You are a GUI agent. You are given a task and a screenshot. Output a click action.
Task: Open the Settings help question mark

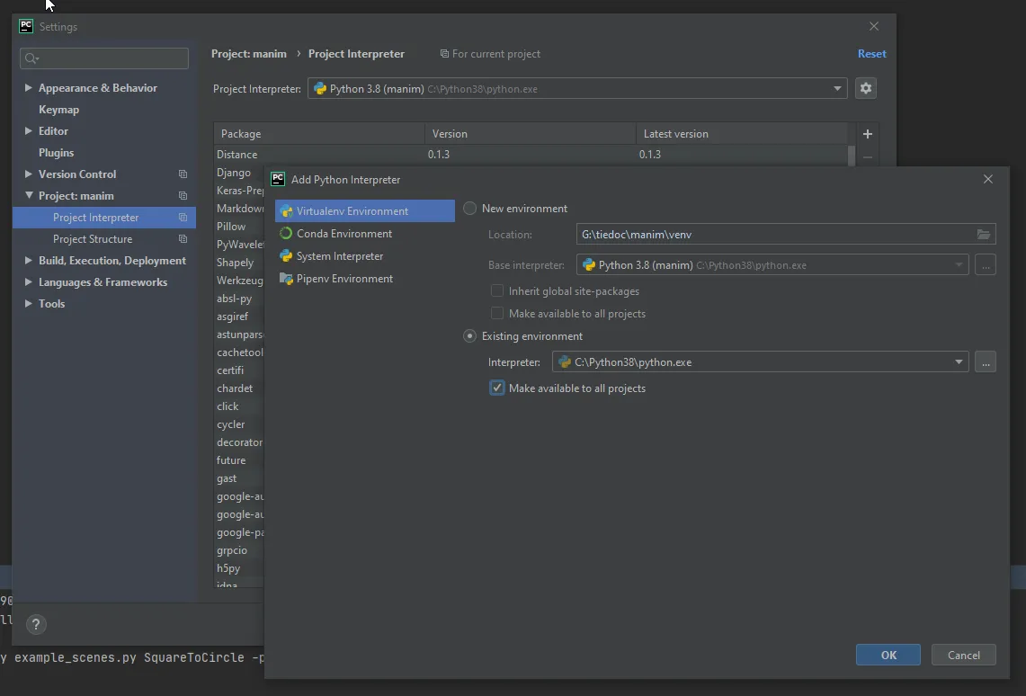click(x=36, y=624)
